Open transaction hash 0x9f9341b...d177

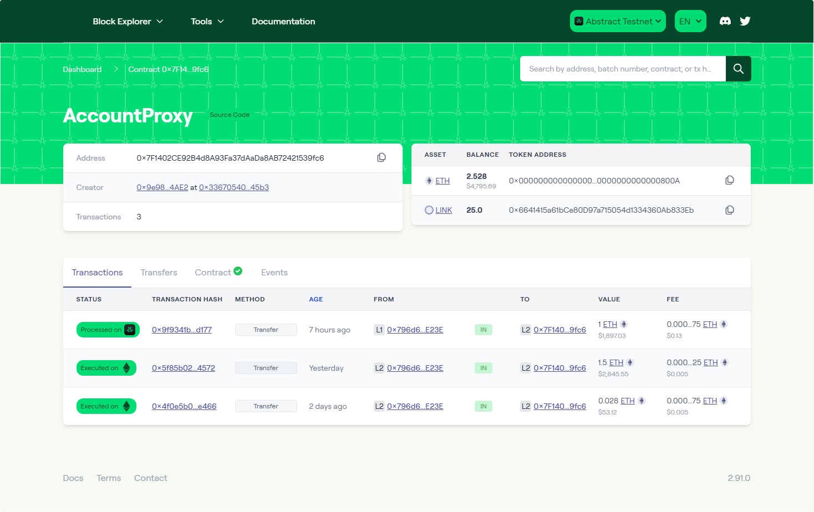[x=182, y=330]
